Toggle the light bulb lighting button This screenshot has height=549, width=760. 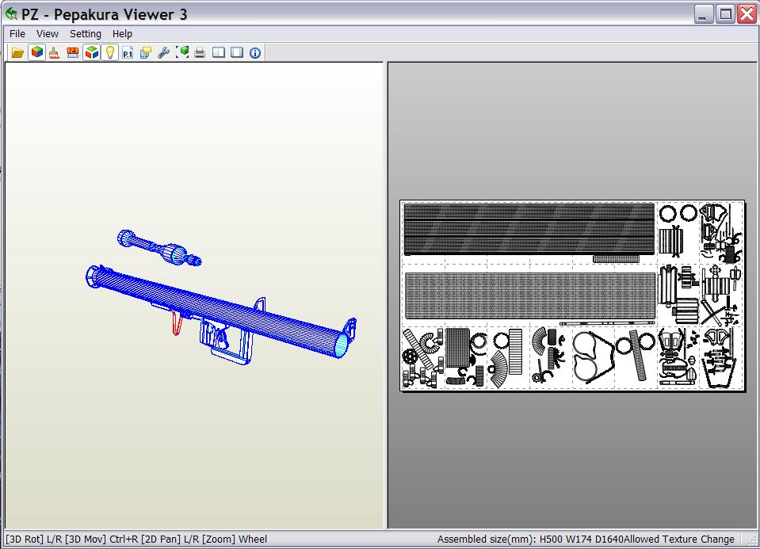110,53
